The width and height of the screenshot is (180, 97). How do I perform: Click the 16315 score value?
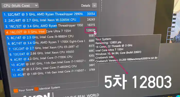click(91, 25)
